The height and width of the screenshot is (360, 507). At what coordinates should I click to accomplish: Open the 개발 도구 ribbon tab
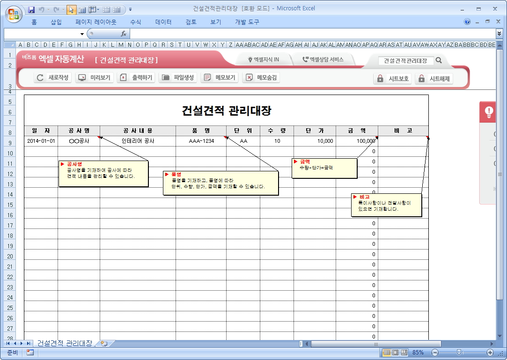point(247,22)
